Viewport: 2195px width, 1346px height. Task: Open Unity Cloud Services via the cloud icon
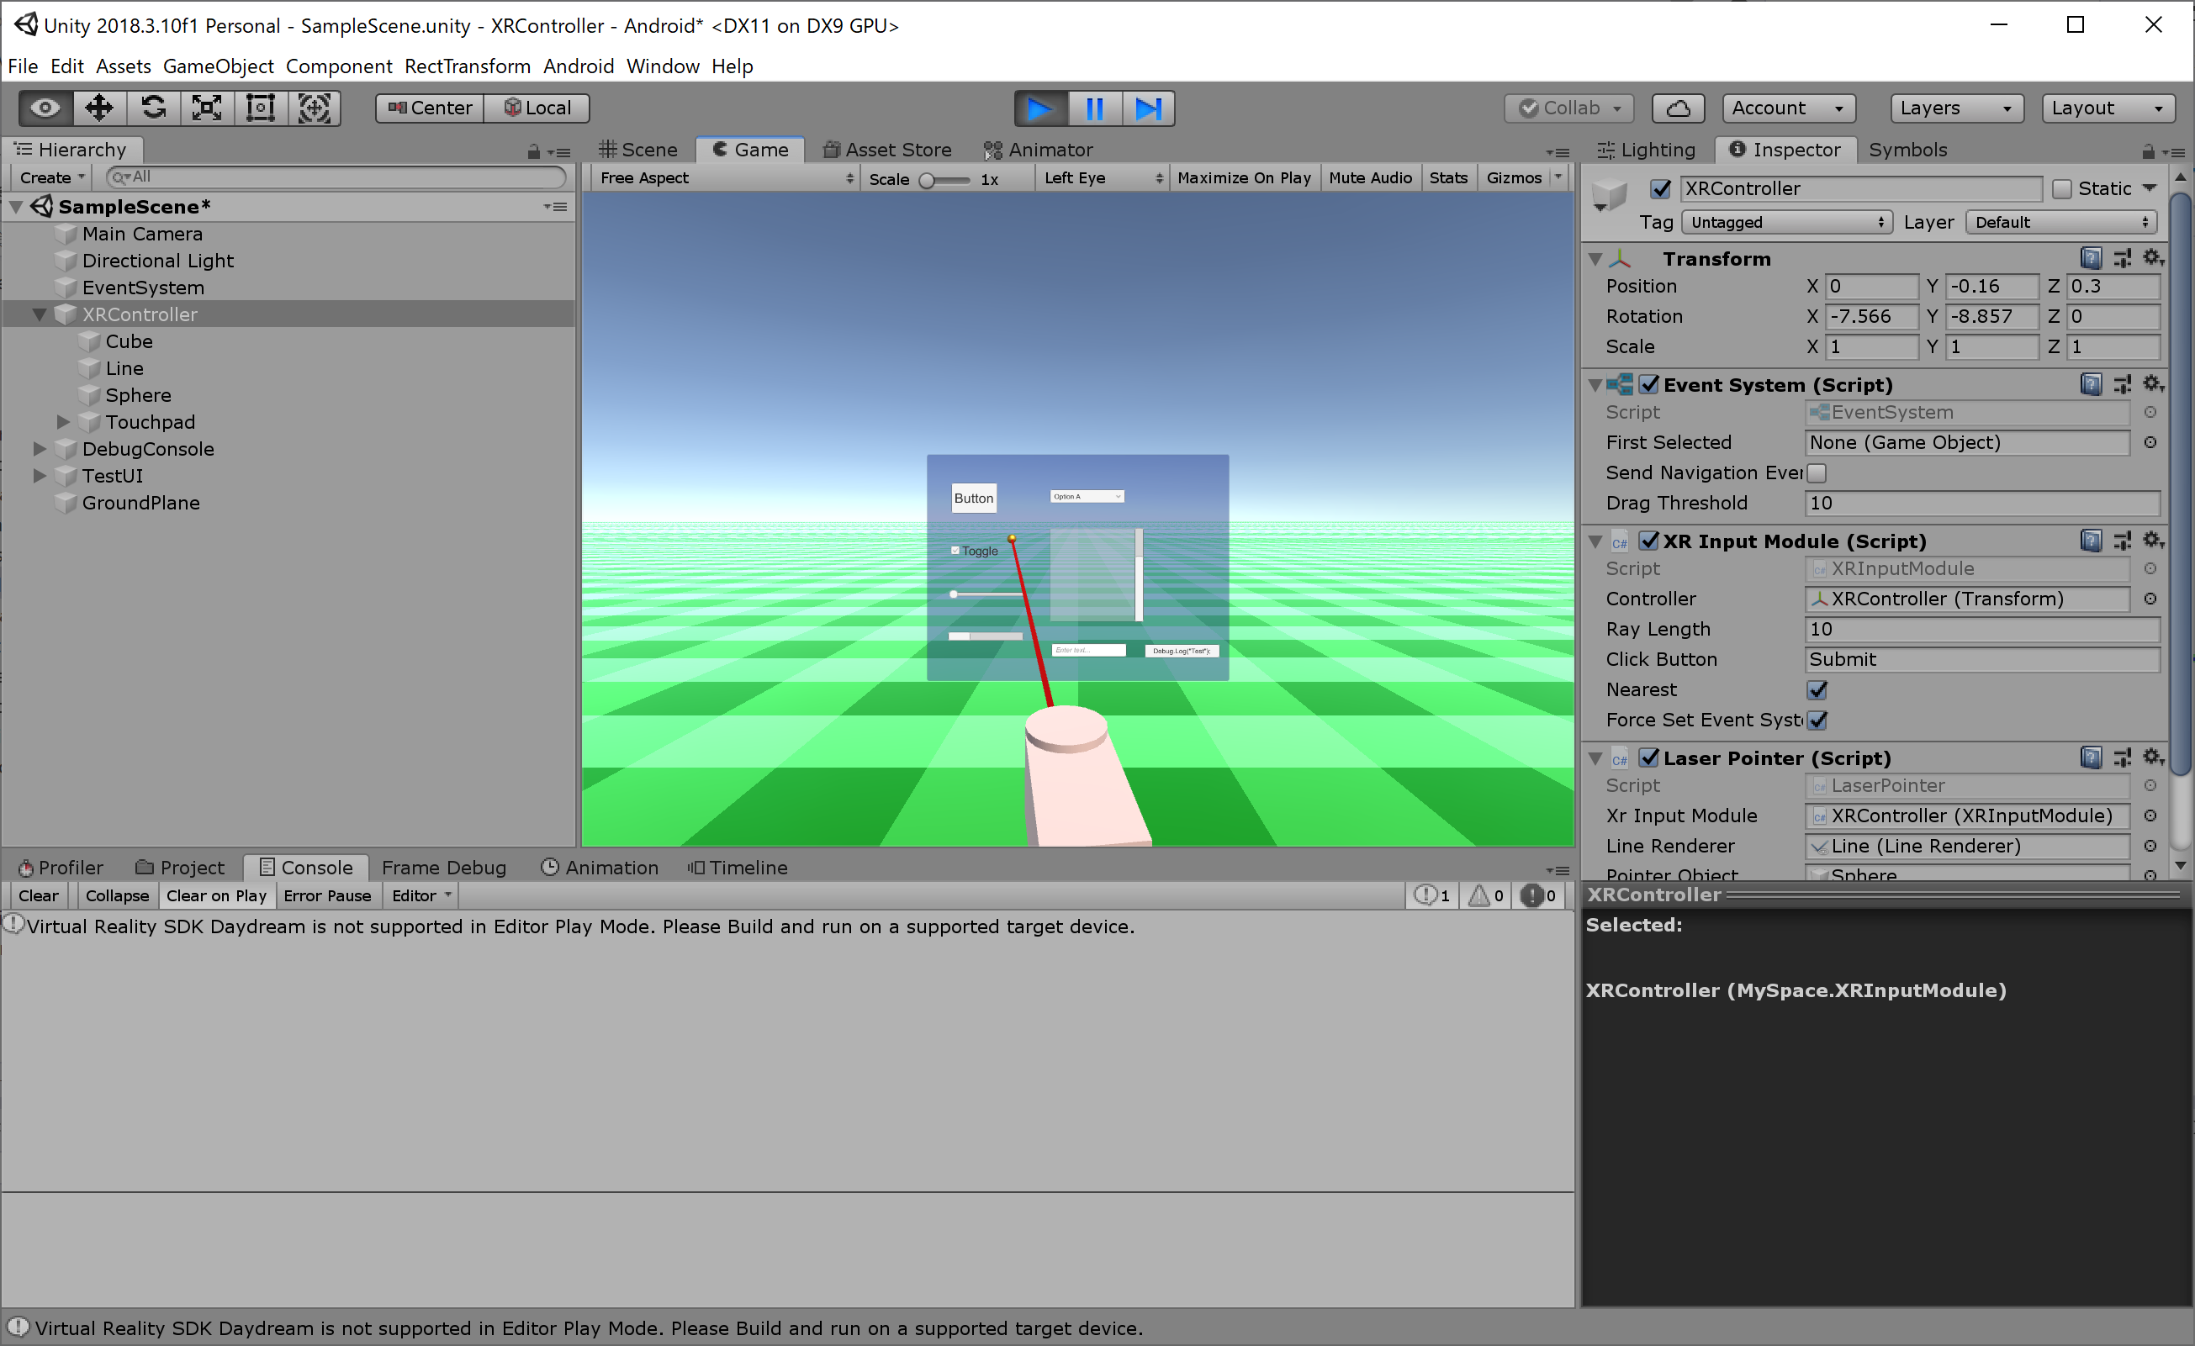click(x=1678, y=108)
